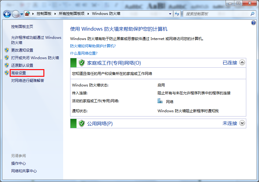The width and height of the screenshot is (259, 182).
Task: Expand the 公用网络 section chevron
Action: 242,123
